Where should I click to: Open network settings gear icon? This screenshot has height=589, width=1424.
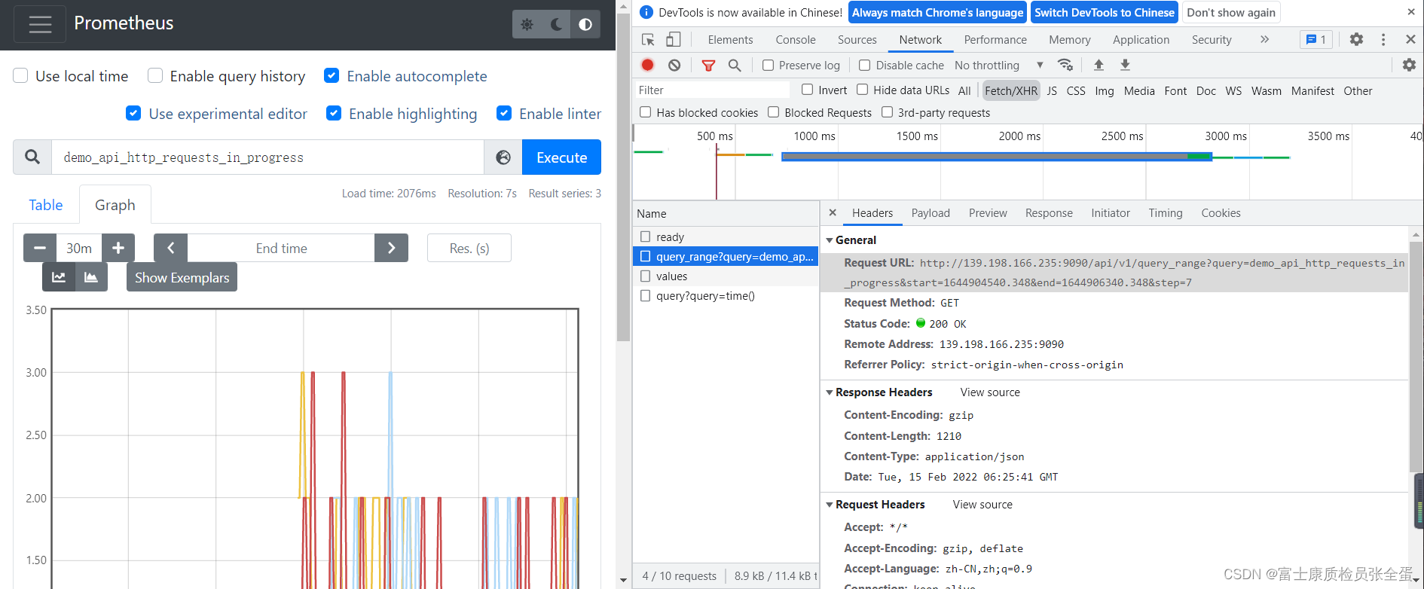pyautogui.click(x=1409, y=65)
